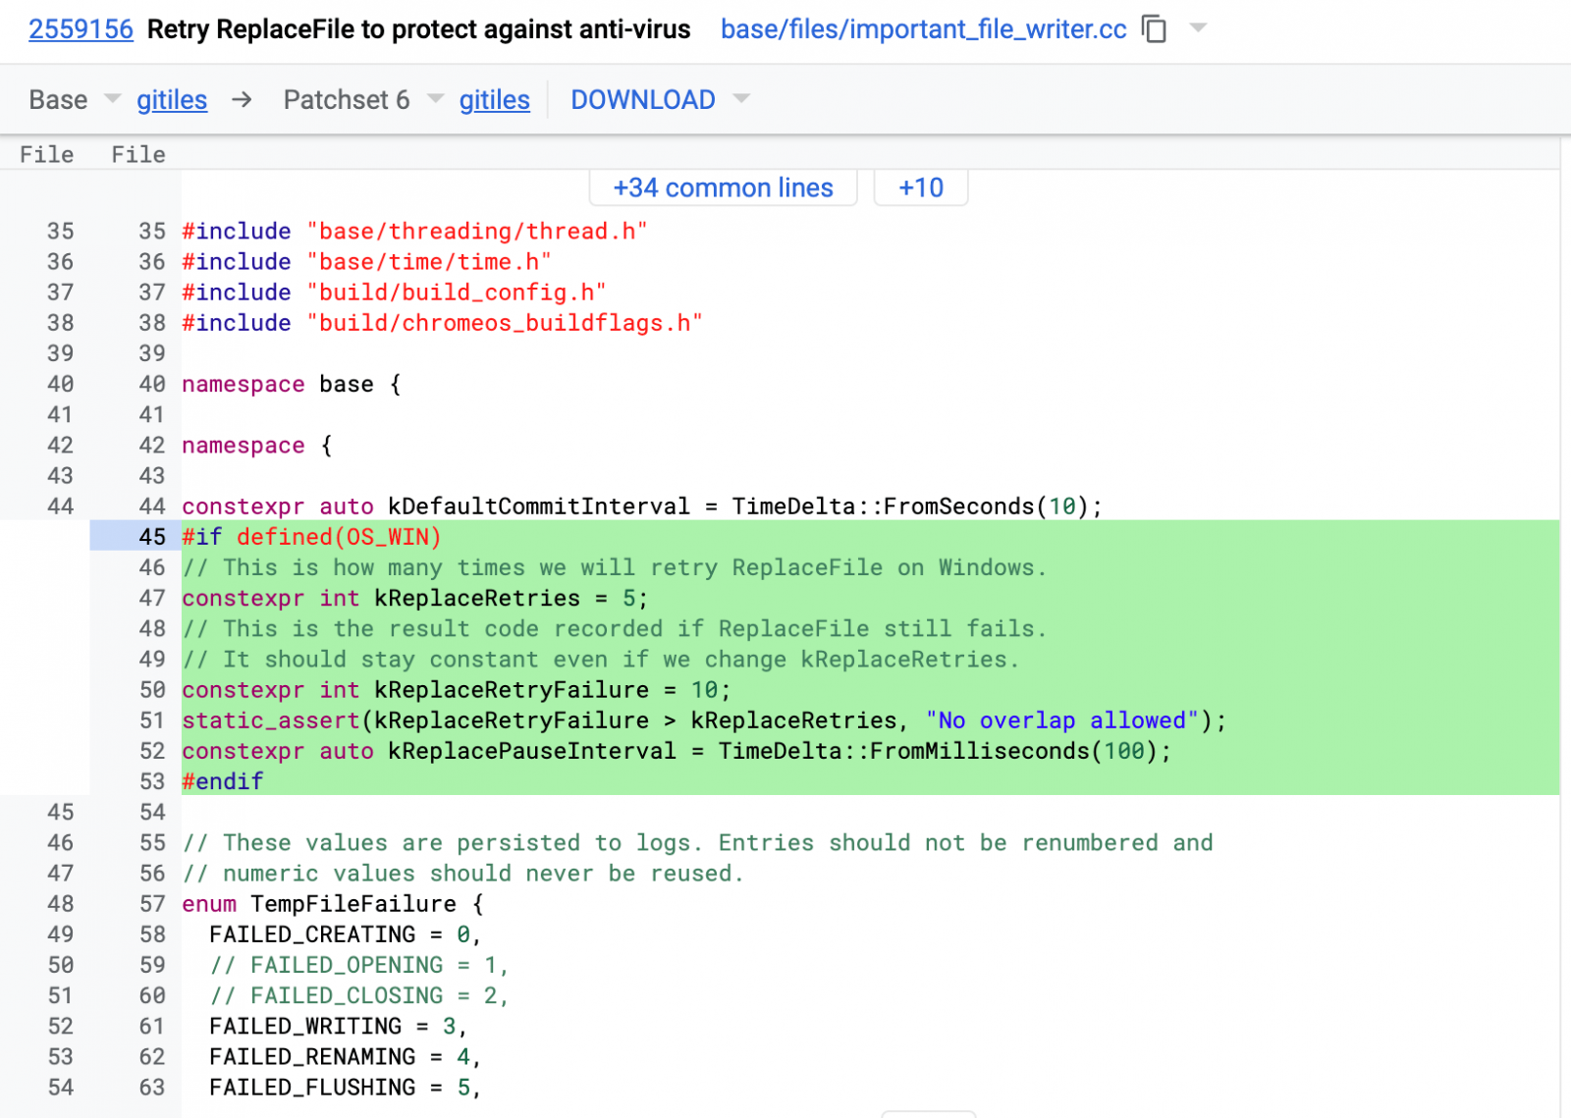Open the Patchset 6 dropdown
Image resolution: width=1571 pixels, height=1118 pixels.
[x=435, y=99]
